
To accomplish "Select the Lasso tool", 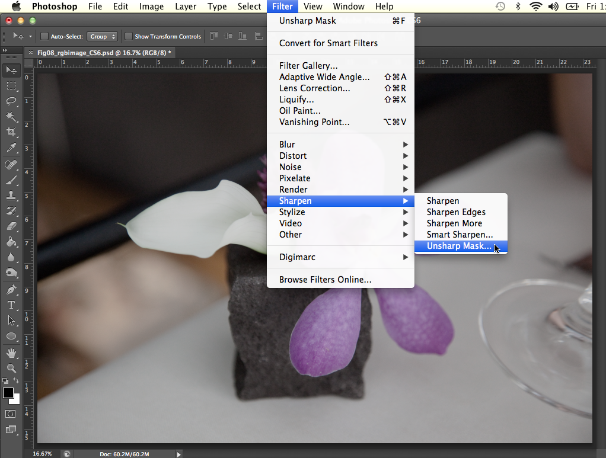I will [11, 101].
